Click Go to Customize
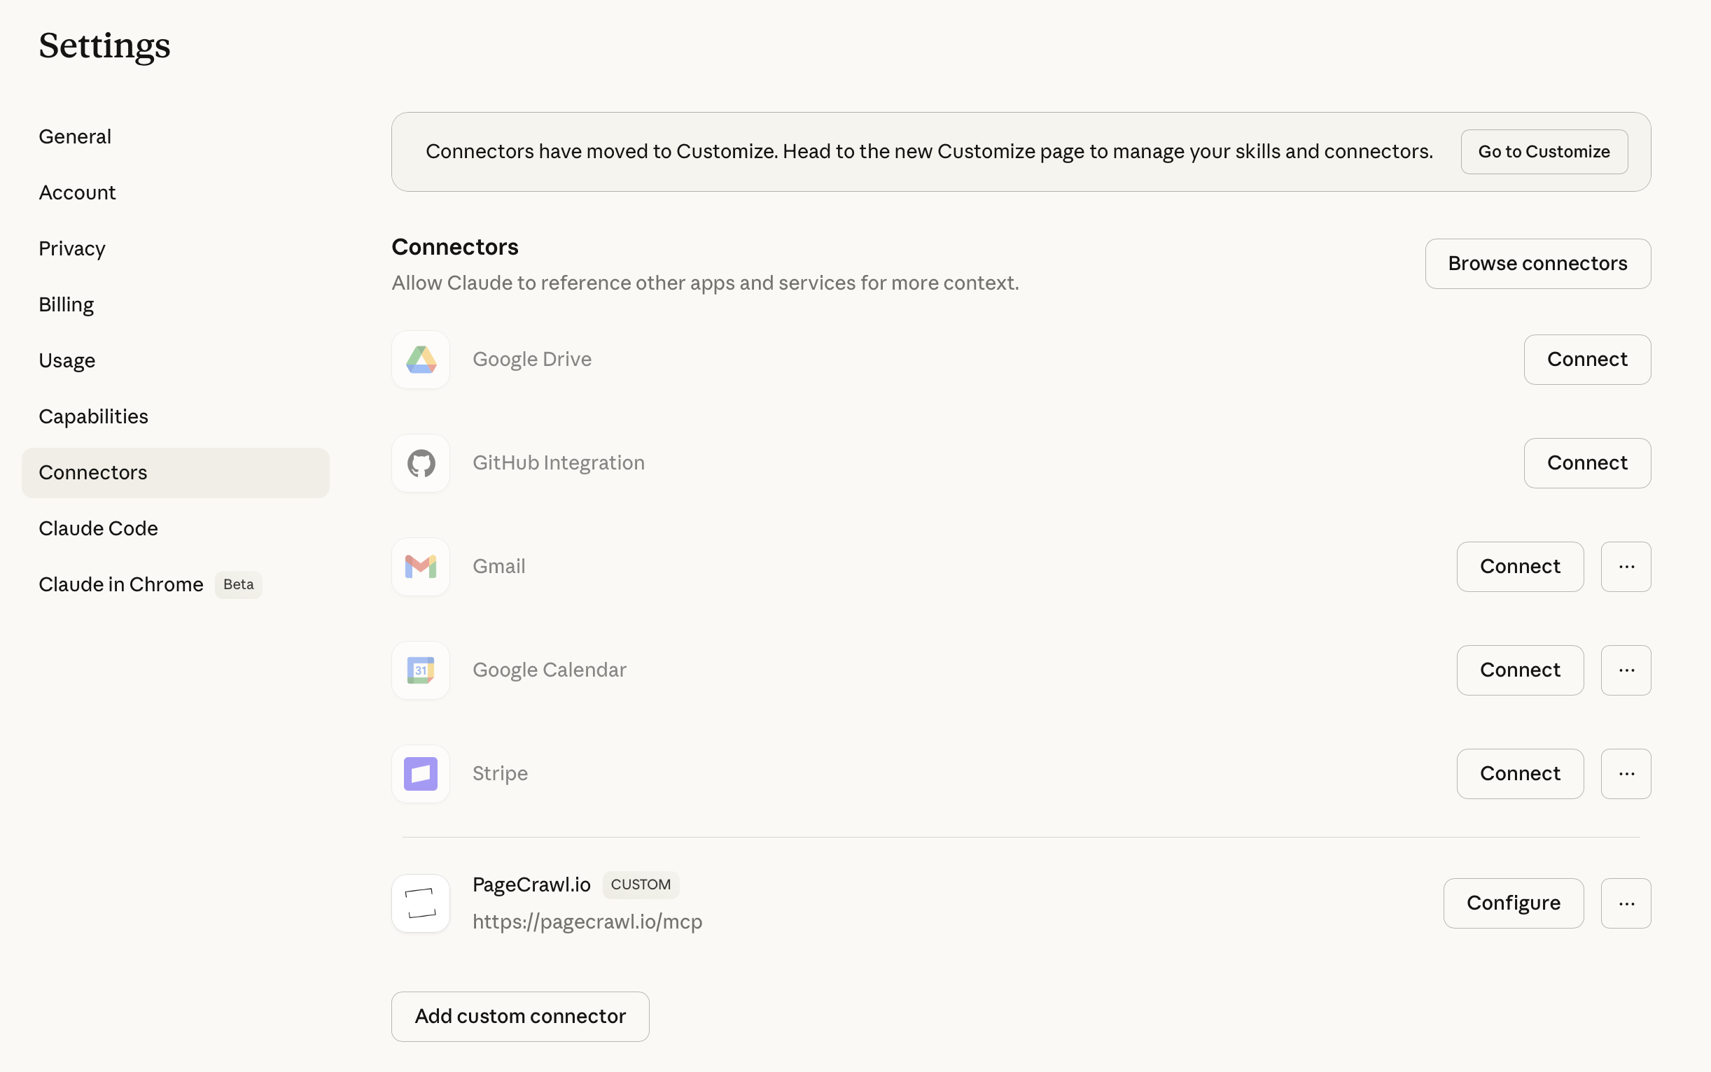 point(1544,151)
